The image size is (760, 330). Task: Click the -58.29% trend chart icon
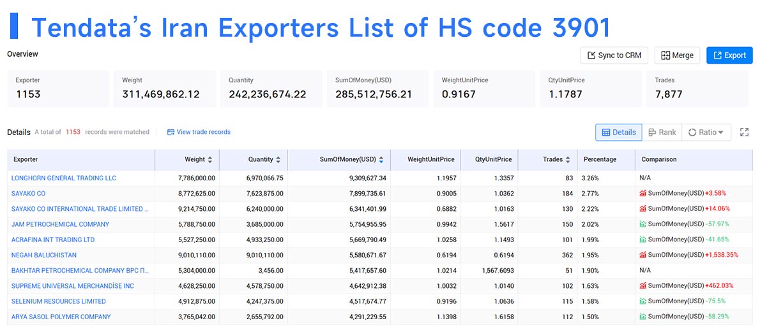coord(643,317)
